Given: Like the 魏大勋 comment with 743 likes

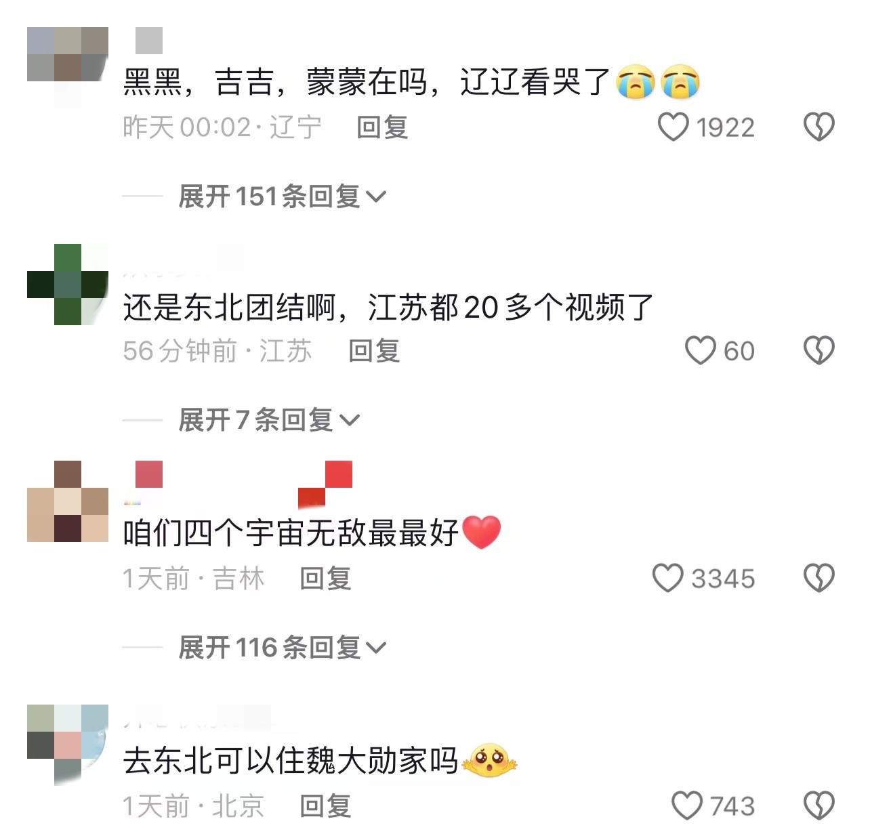Looking at the screenshot, I should coord(686,806).
